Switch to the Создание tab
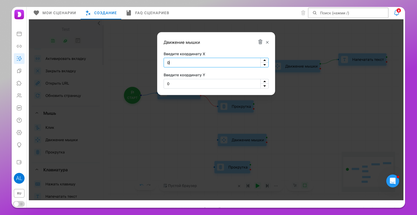 pyautogui.click(x=101, y=13)
